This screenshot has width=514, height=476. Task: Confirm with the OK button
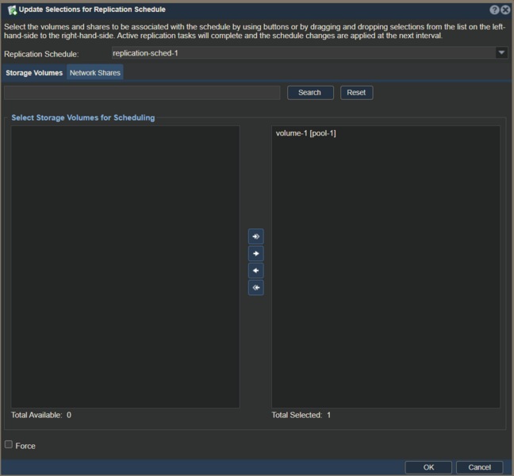coord(428,467)
